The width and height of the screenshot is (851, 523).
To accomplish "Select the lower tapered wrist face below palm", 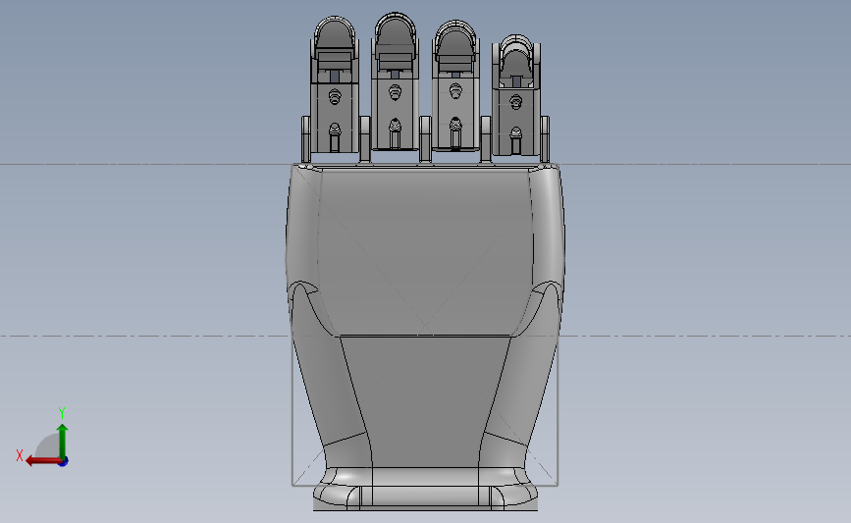I will point(425,401).
